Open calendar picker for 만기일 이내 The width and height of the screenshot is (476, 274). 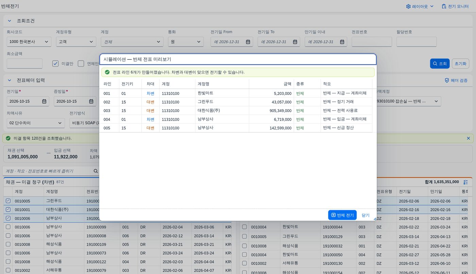coord(342,42)
